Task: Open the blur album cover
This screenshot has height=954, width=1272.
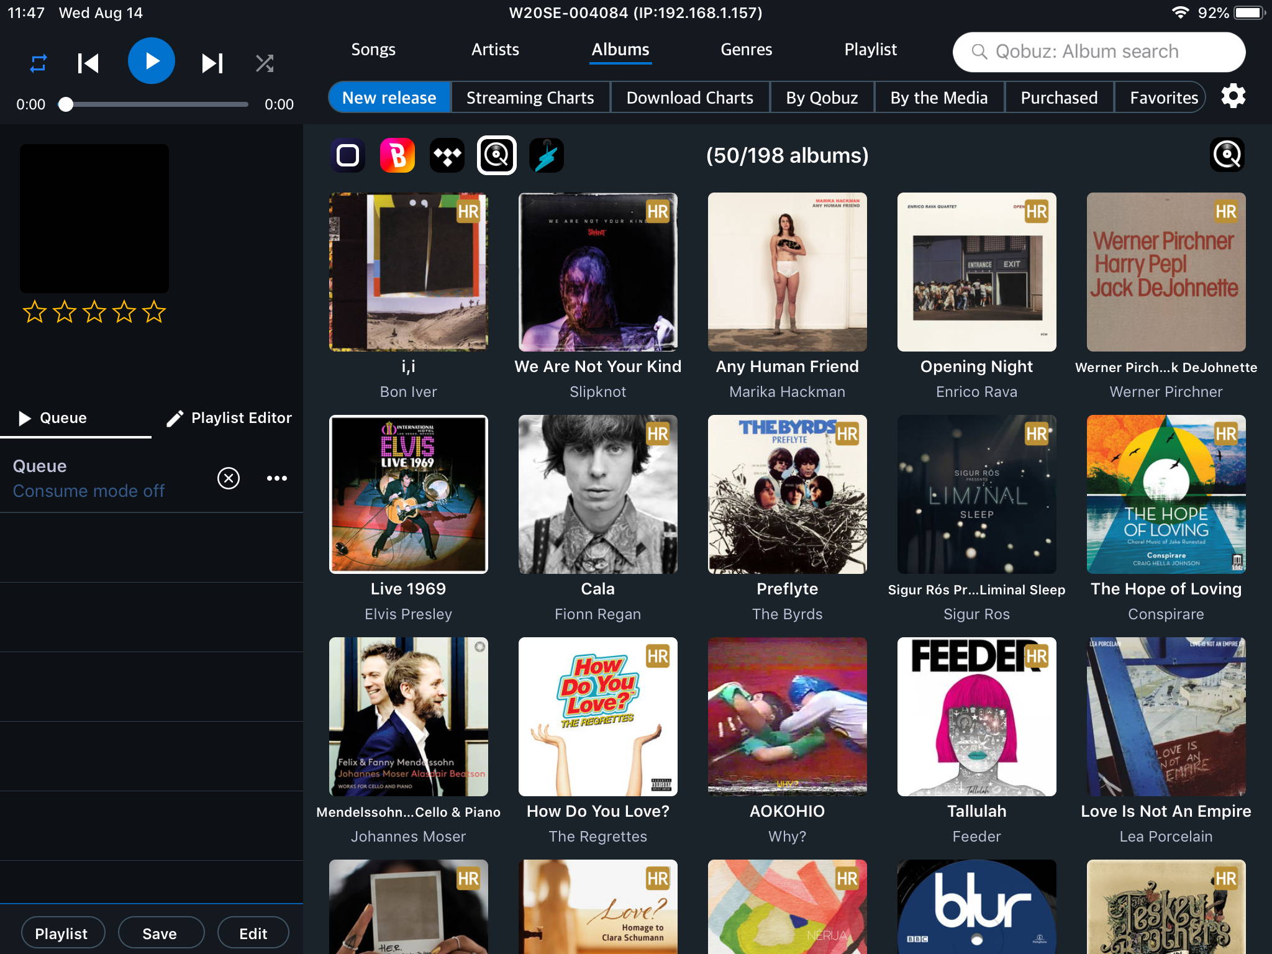Action: 977,907
